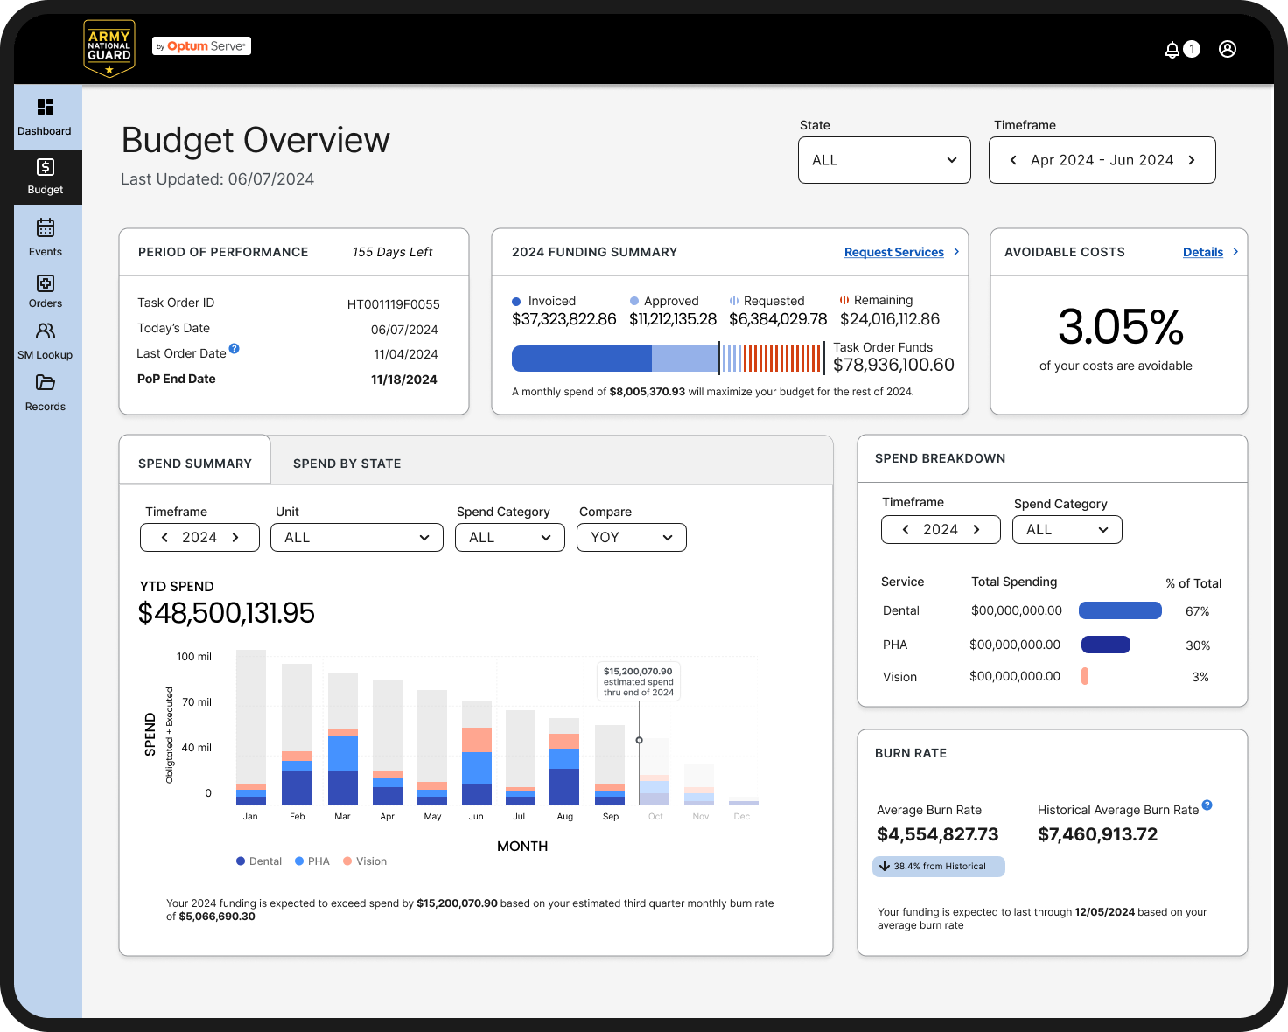Screen dimensions: 1288x1032
Task: Go to next period in top Timeframe
Action: [1192, 160]
